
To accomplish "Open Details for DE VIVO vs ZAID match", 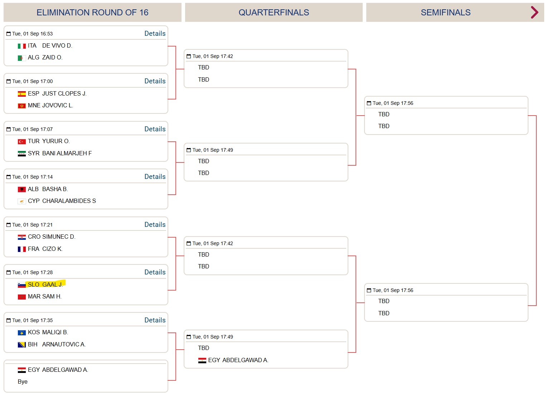I will click(x=155, y=33).
